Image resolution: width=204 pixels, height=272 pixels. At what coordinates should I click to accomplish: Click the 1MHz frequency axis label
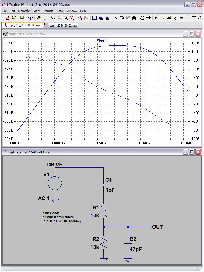pos(102,143)
